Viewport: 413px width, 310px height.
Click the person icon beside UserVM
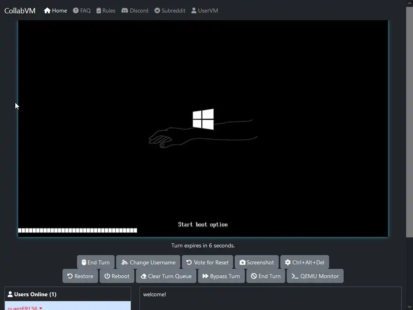pos(194,10)
